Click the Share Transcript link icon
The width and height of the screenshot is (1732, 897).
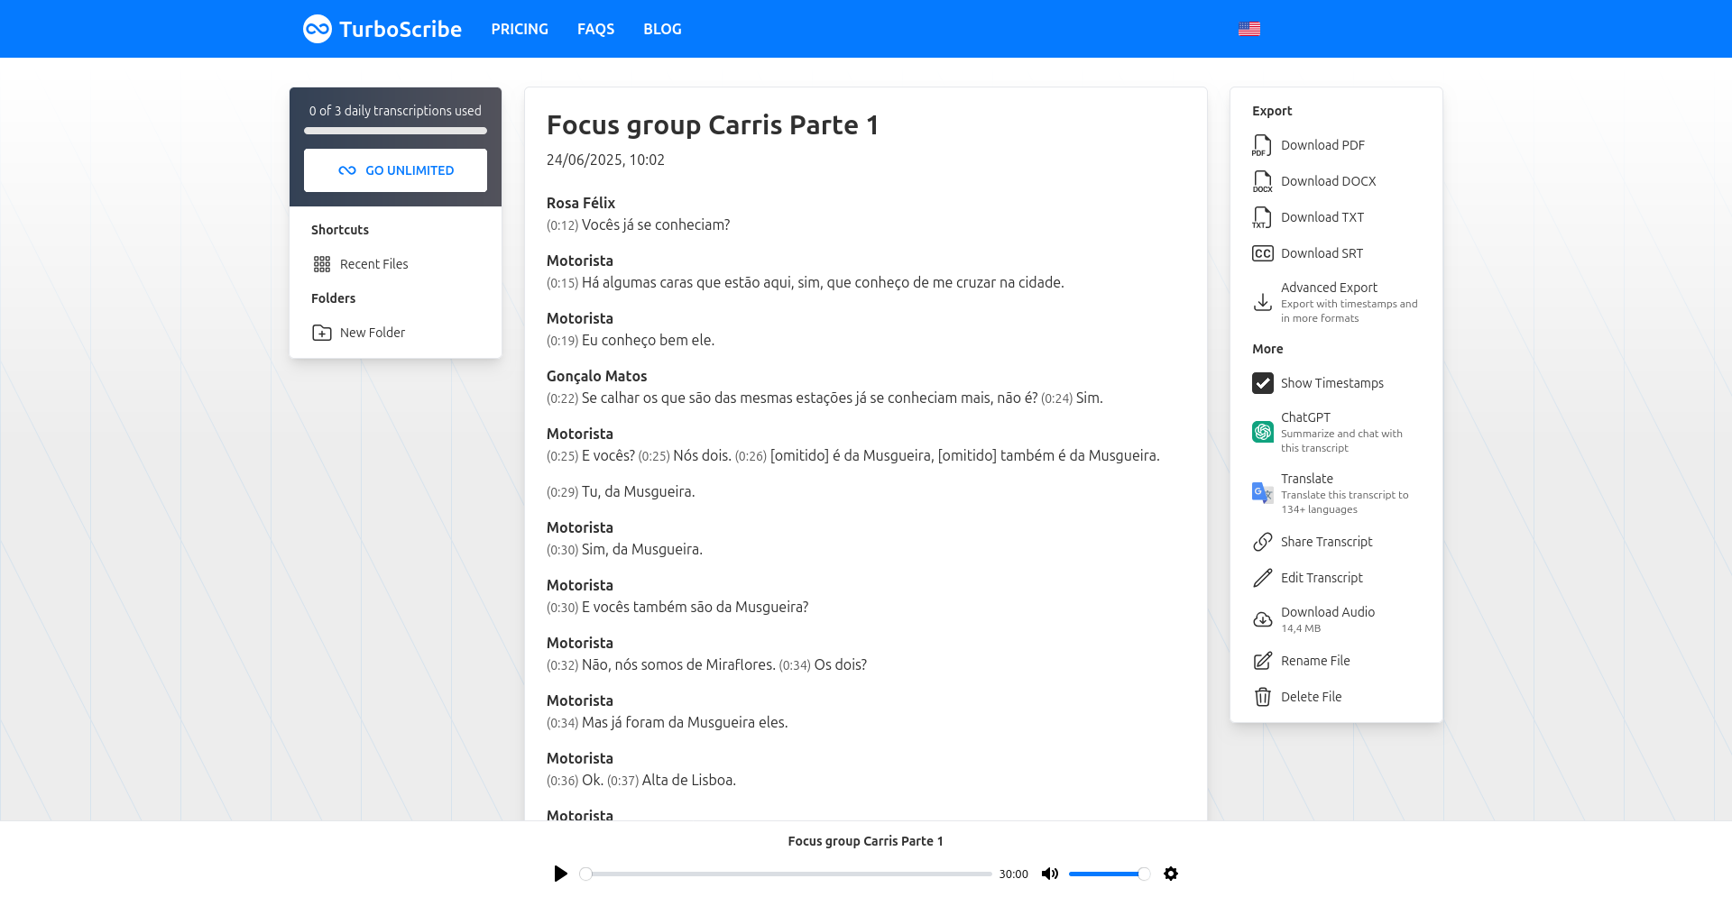1262,542
